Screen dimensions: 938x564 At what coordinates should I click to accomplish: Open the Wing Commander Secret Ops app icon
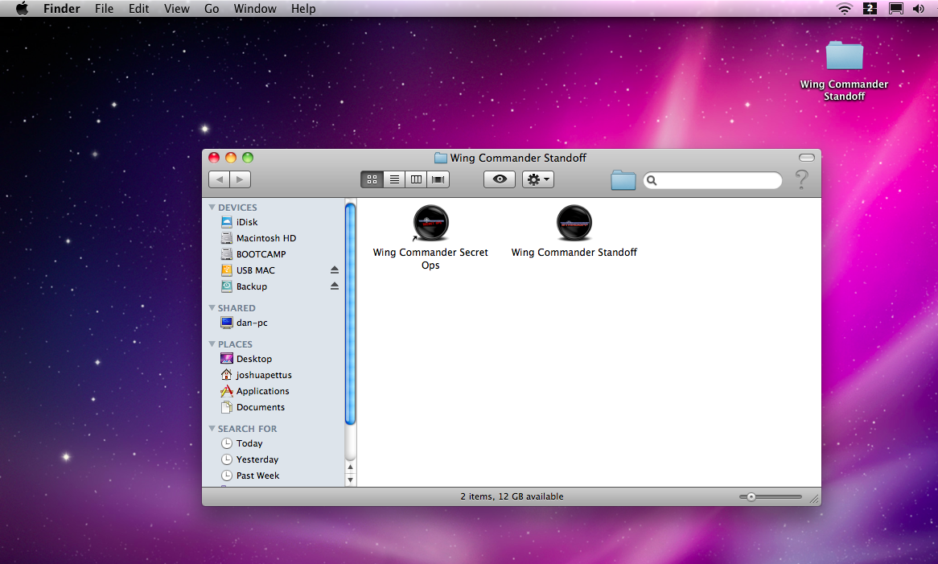tap(430, 224)
